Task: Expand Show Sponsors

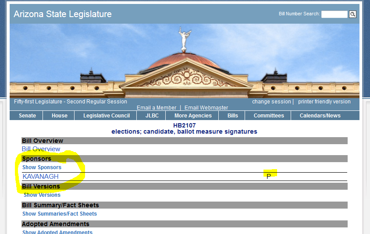Action: [42, 167]
